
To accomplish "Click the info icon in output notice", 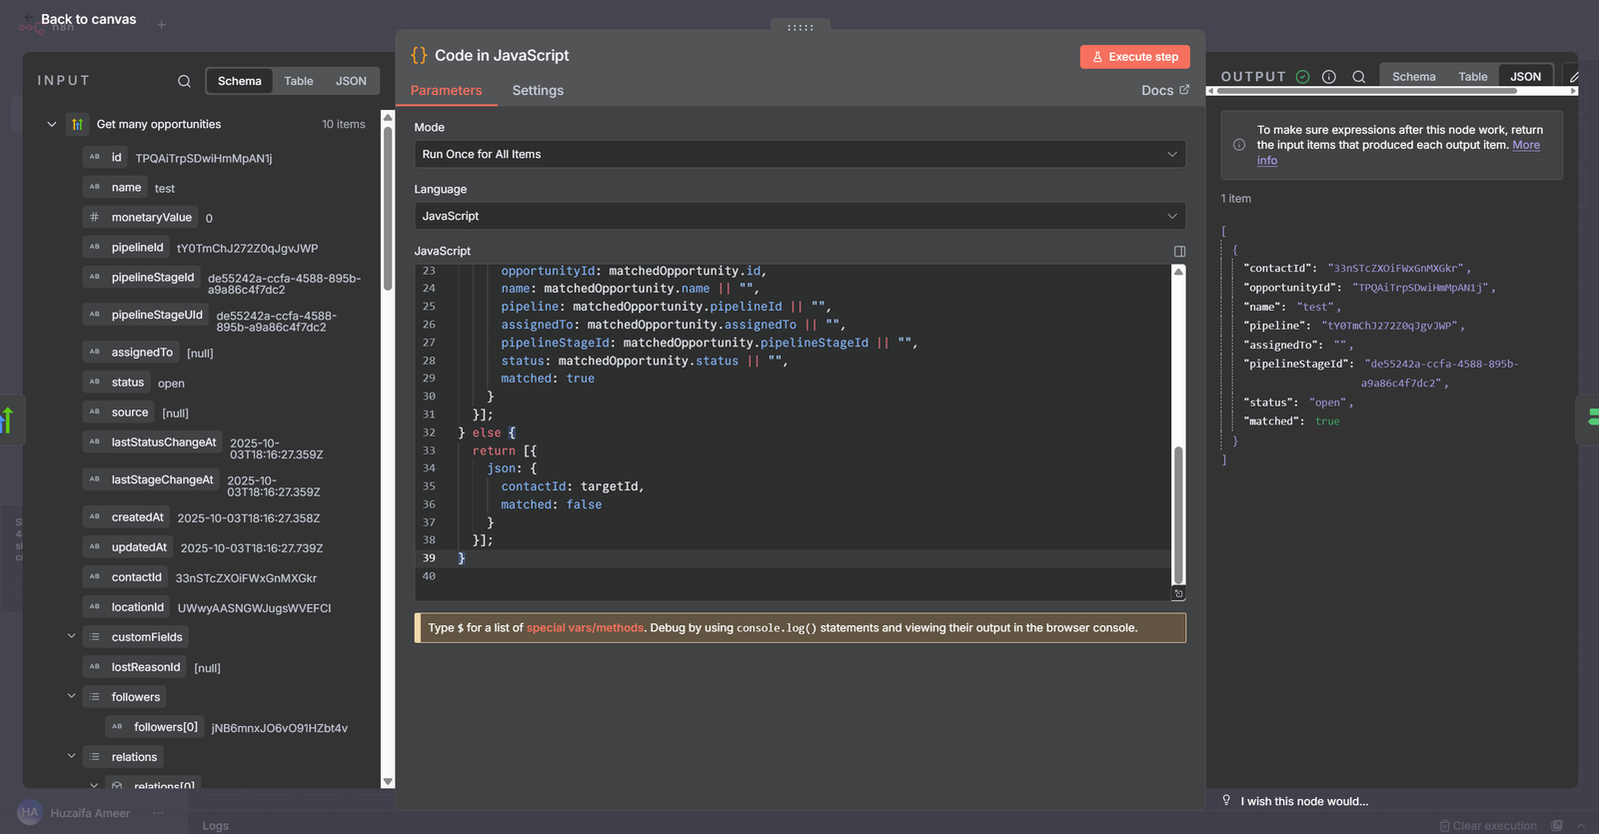I will [x=1239, y=145].
